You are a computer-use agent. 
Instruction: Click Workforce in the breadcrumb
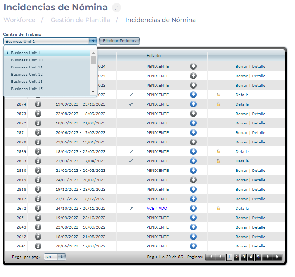pos(19,20)
